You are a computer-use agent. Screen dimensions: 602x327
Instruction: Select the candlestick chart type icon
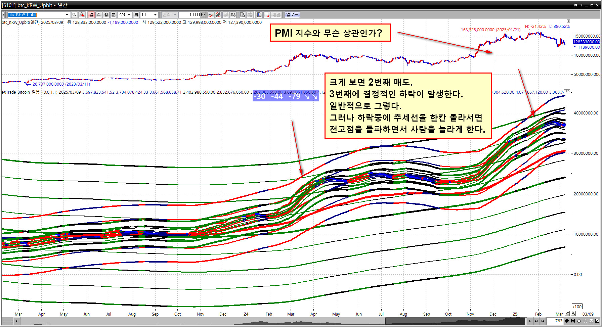pyautogui.click(x=218, y=15)
